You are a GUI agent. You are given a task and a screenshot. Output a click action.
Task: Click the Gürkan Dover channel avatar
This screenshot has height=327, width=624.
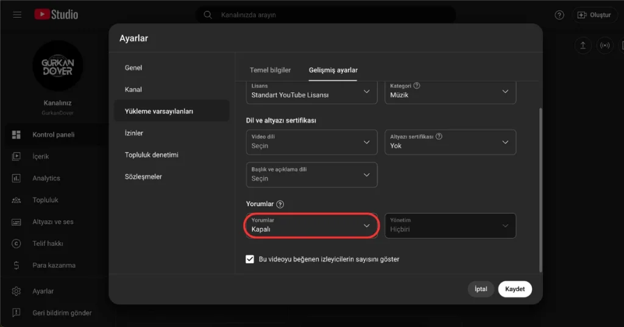coord(58,66)
